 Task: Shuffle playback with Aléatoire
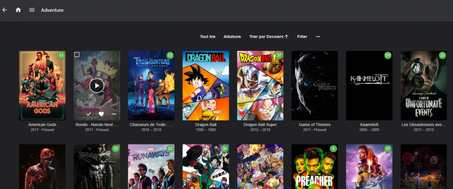point(232,37)
